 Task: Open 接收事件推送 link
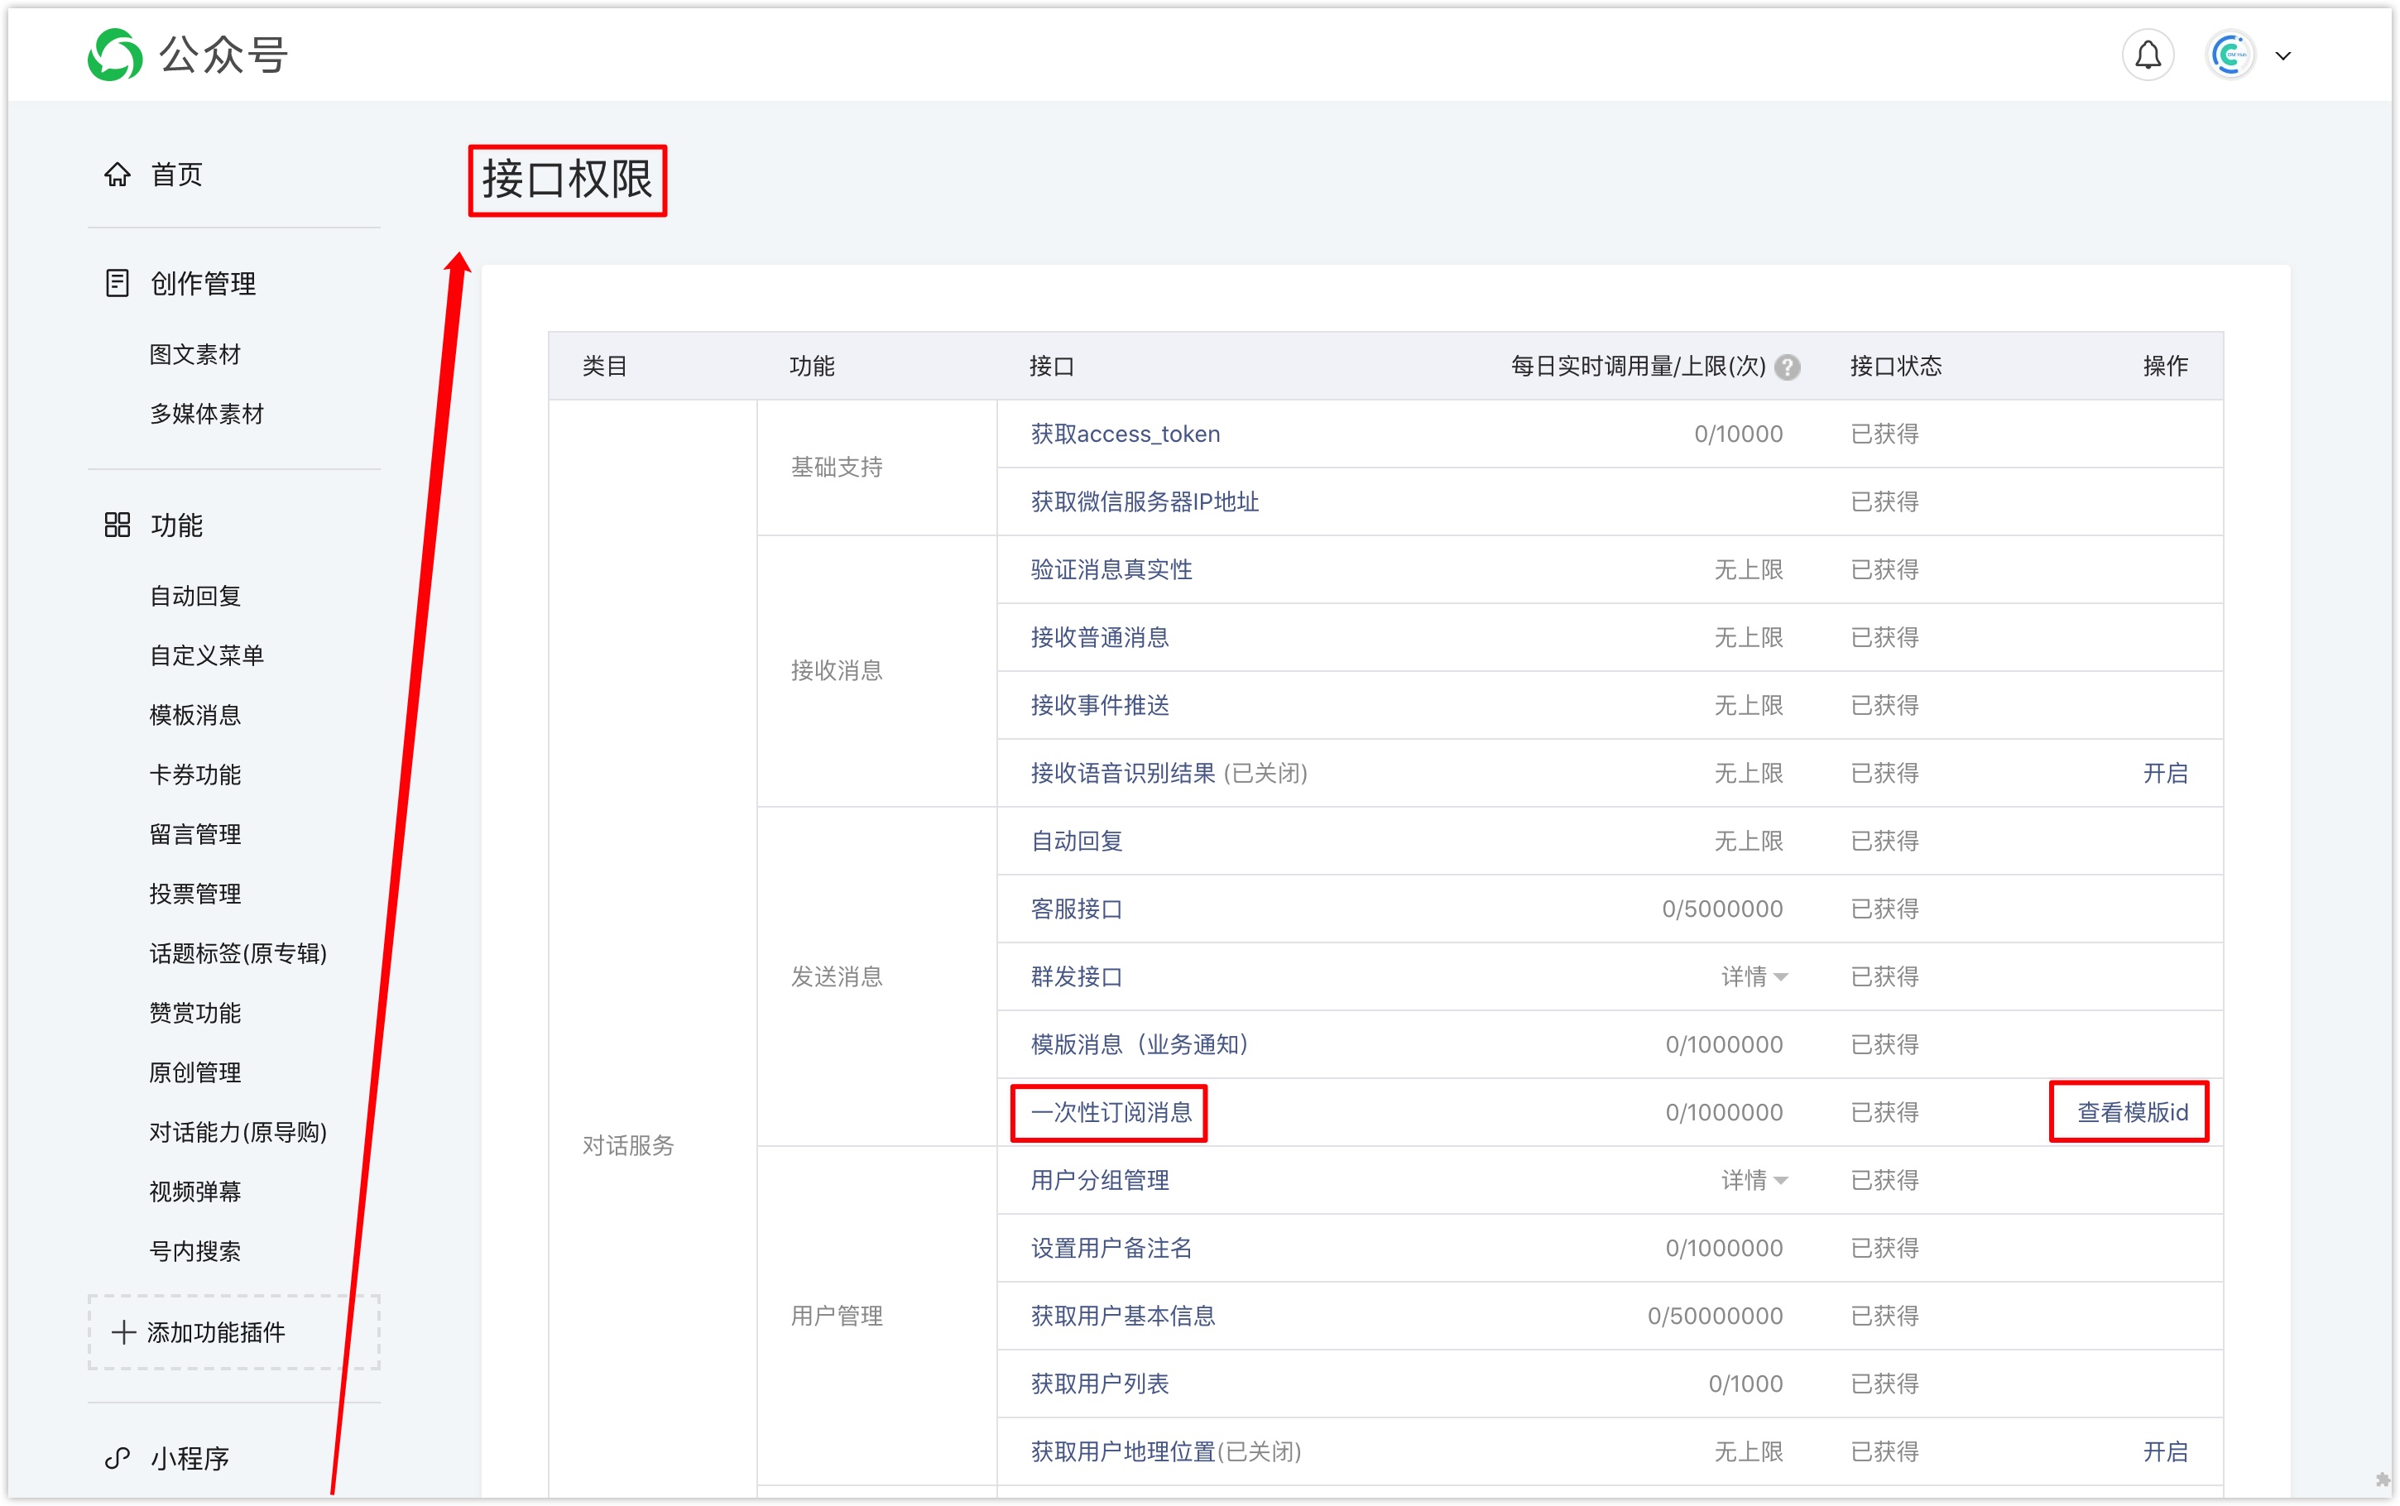pos(1099,705)
